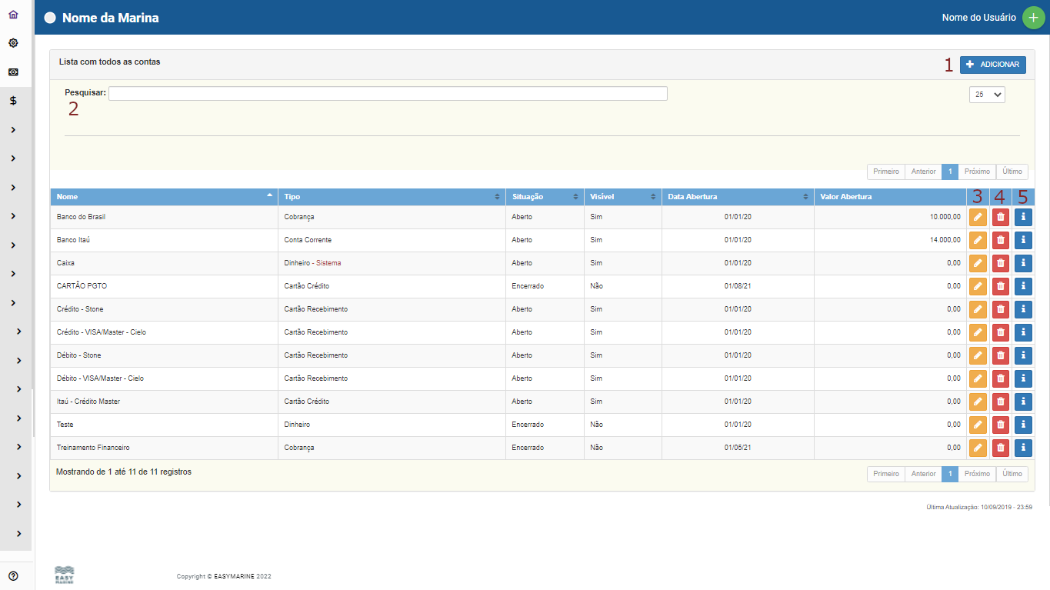This screenshot has height=590, width=1050.
Task: Edit the Banco do Brasil account
Action: point(977,217)
